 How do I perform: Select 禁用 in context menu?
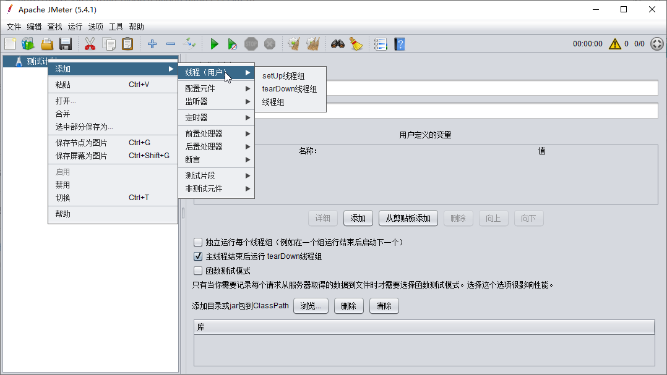[113, 185]
